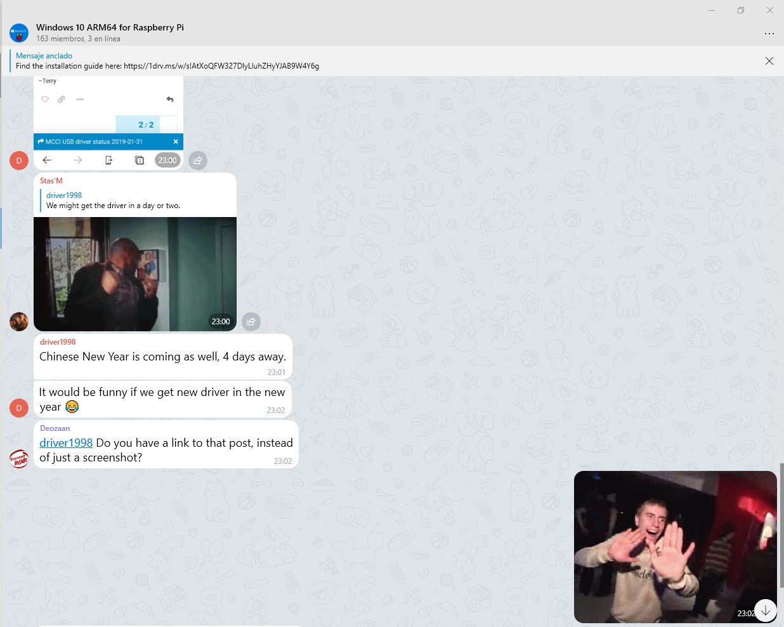
Task: Click the red D avatar beside the screenshot
Action: click(x=19, y=161)
